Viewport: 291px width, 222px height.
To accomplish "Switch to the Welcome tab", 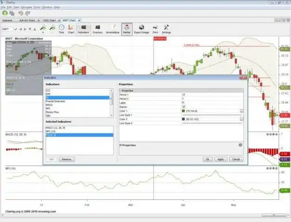I will tap(7, 20).
